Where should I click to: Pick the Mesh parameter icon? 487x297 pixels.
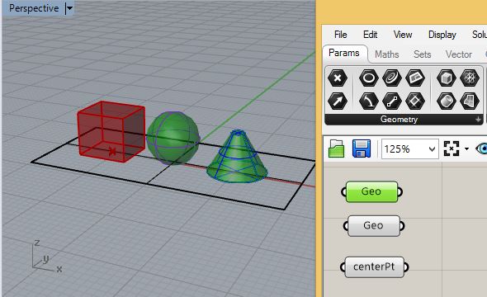point(470,78)
